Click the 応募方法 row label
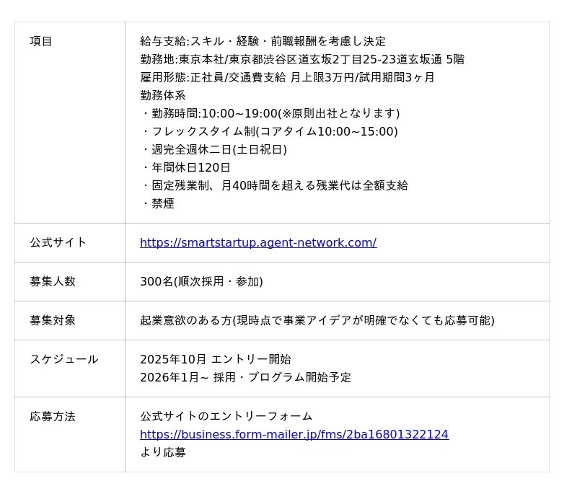This screenshot has height=494, width=577. (53, 417)
